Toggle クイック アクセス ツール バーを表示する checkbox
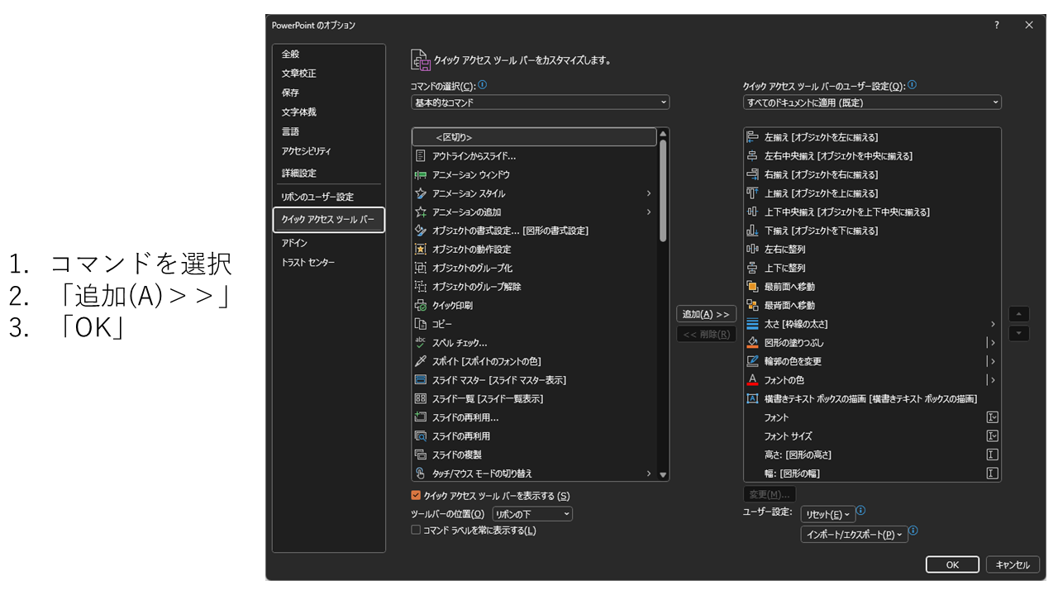Image resolution: width=1058 pixels, height=595 pixels. click(416, 496)
